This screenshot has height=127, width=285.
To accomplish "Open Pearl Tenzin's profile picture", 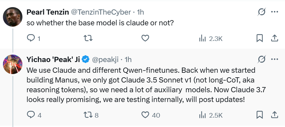I will click(13, 17).
